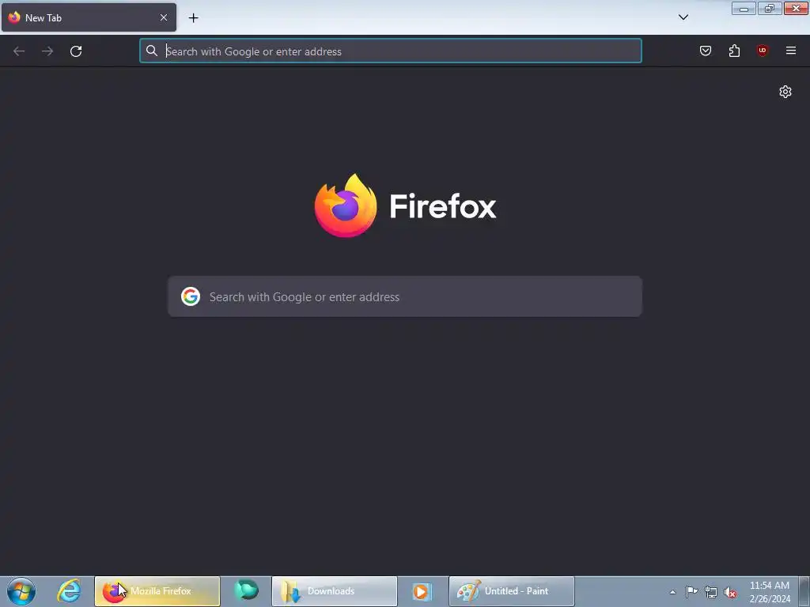Switch to Untitled - Paint window
Viewport: 810px width, 607px height.
512,591
